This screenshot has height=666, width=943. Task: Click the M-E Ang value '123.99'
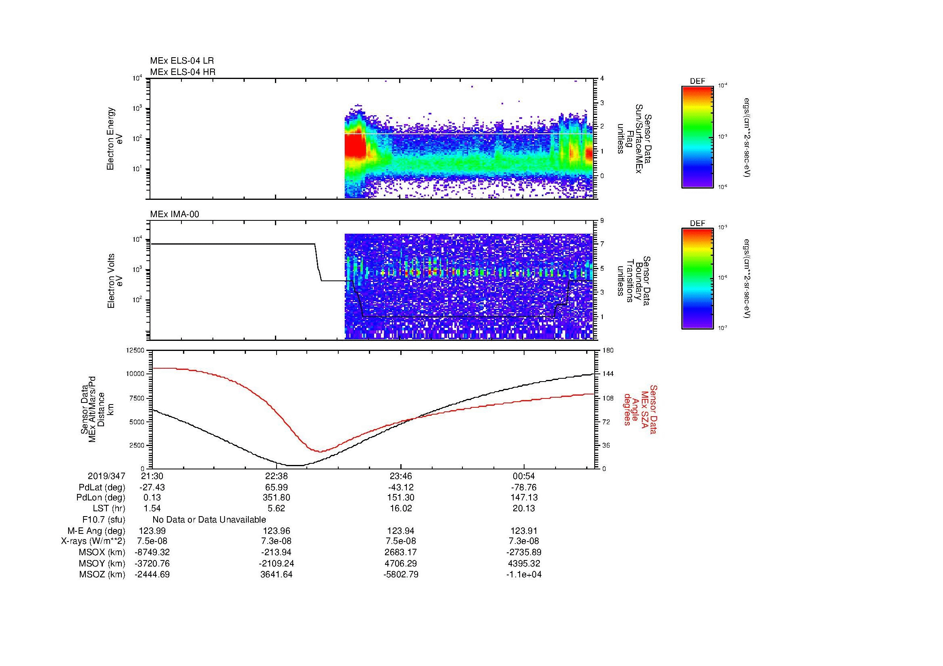pyautogui.click(x=152, y=531)
